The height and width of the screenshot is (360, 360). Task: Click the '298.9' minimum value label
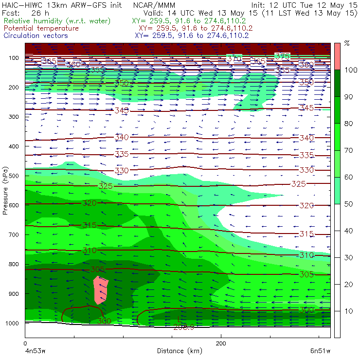[184, 327]
